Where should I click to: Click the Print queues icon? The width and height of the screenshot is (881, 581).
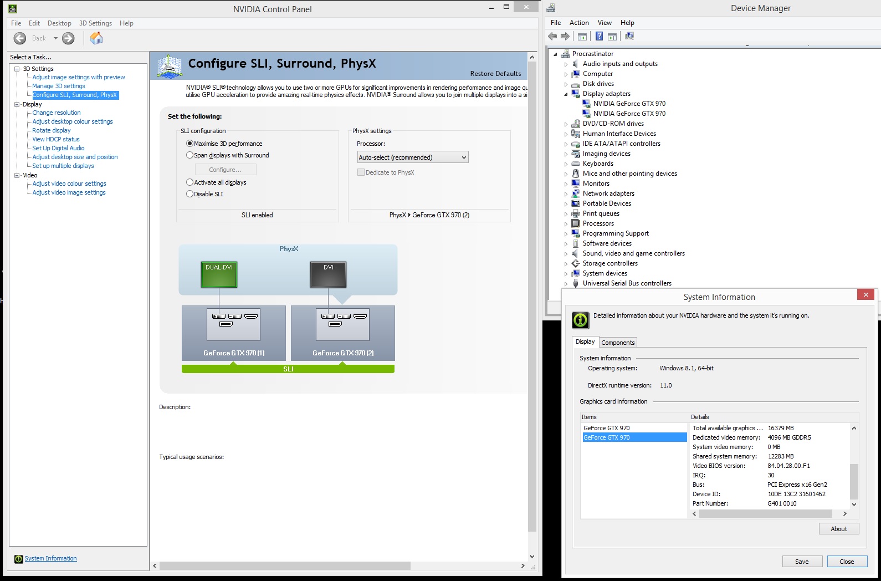(576, 213)
